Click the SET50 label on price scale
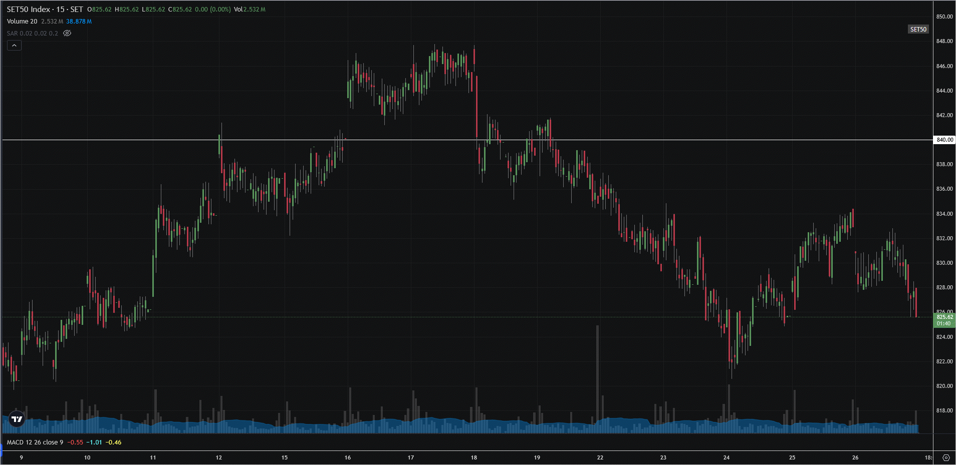The height and width of the screenshot is (465, 956). tap(918, 30)
